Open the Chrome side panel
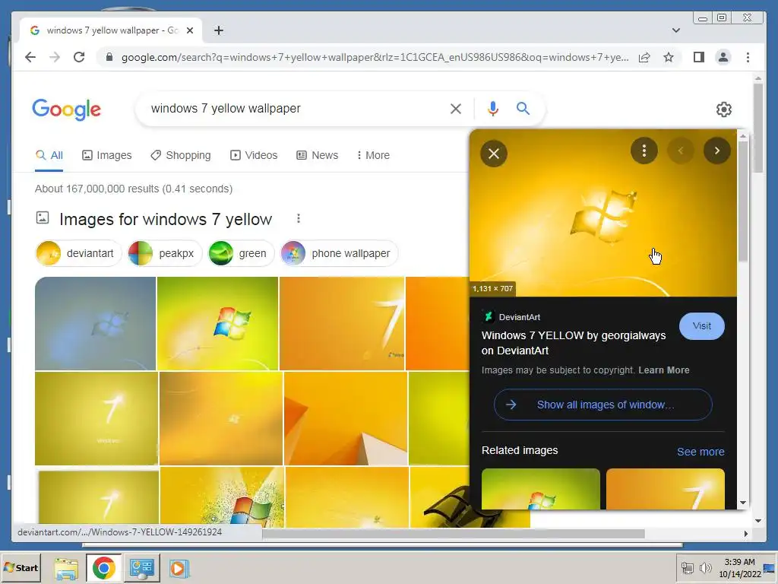Screen dimensions: 778x584 (x=699, y=57)
